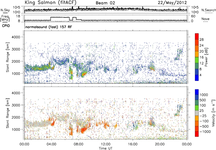Click the "18" frequency tick label

coord(18,16)
